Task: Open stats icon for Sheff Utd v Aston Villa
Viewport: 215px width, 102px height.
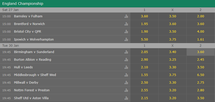Action: (126, 98)
